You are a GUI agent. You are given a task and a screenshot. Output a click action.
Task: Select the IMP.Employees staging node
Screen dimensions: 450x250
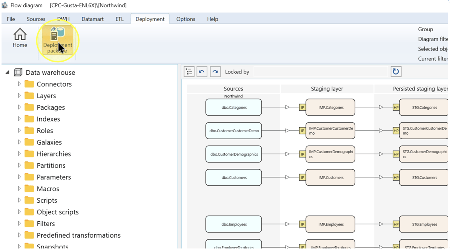[x=330, y=224]
